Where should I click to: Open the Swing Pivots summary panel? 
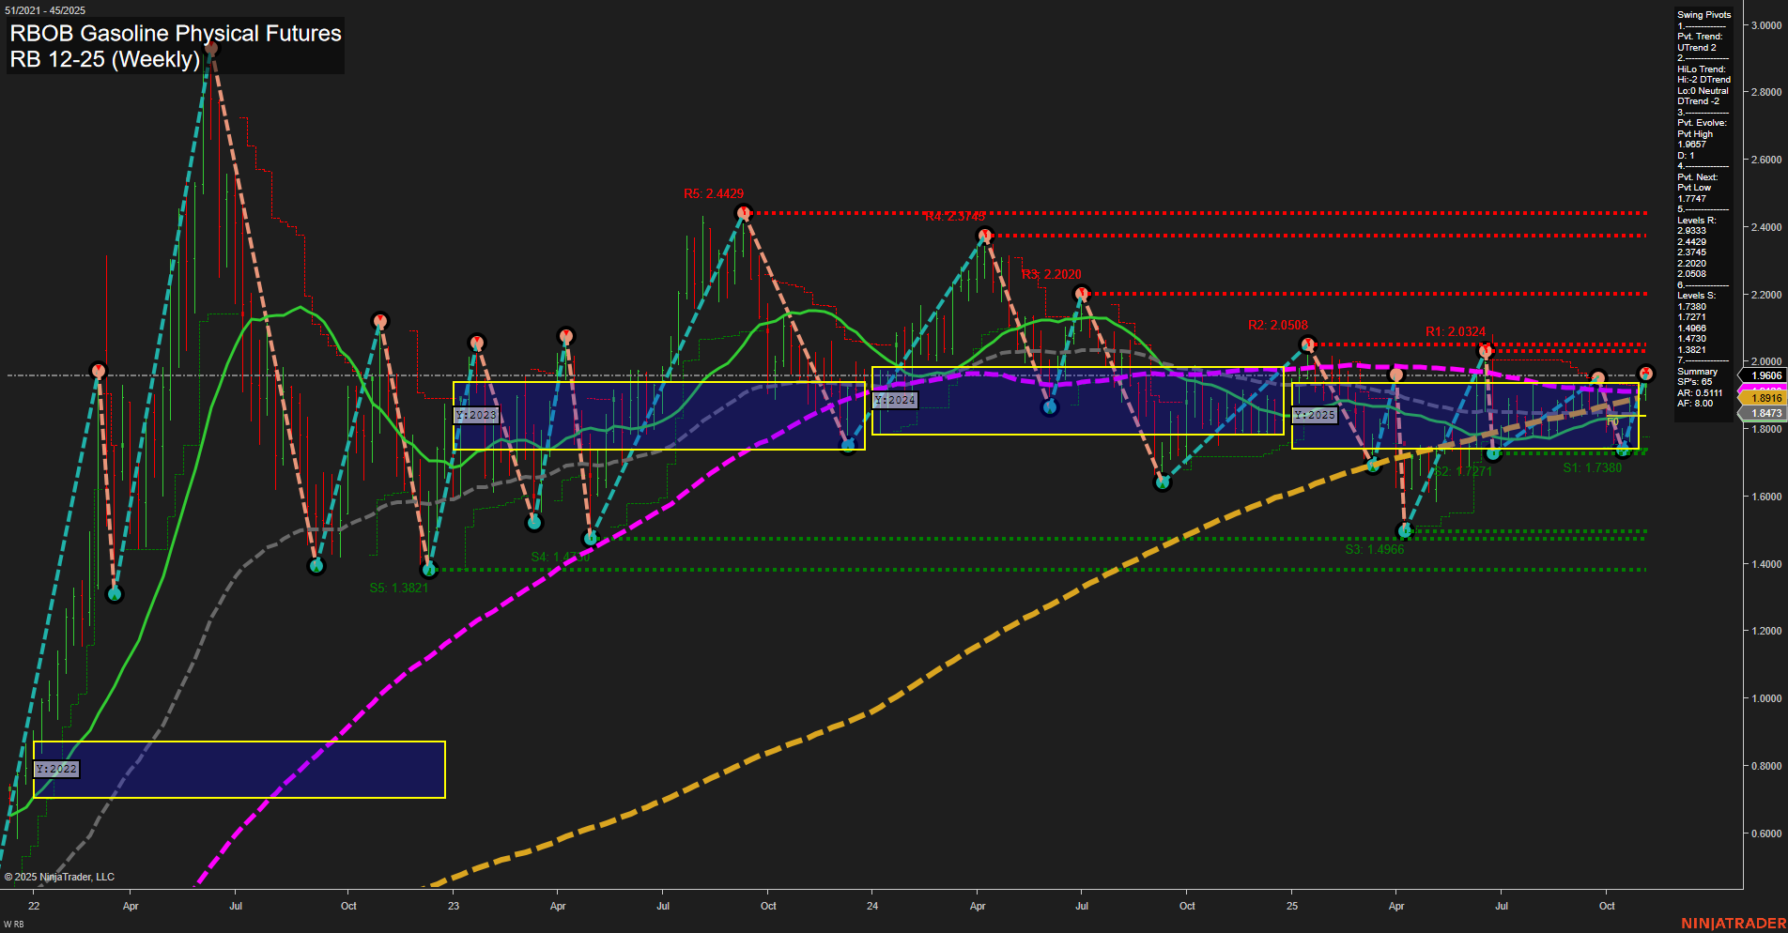point(1703,14)
